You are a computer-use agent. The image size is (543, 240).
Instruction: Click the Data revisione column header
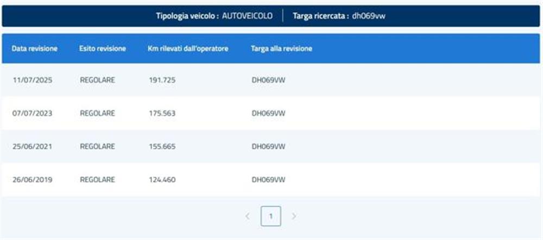34,49
